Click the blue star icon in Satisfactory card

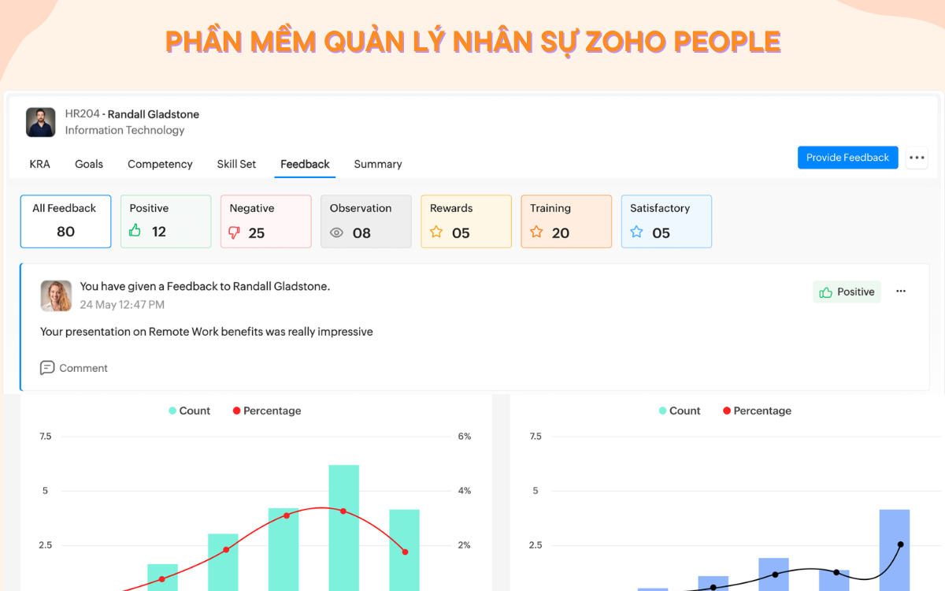636,232
